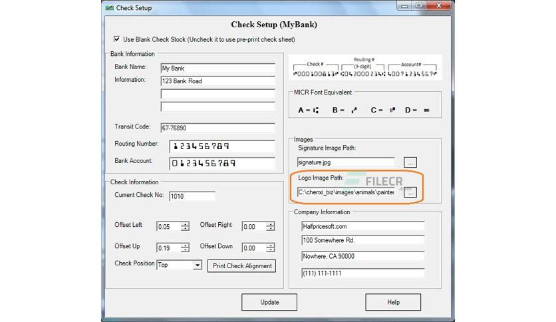Click Check Setup window title icon
The height and width of the screenshot is (322, 556).
click(109, 8)
